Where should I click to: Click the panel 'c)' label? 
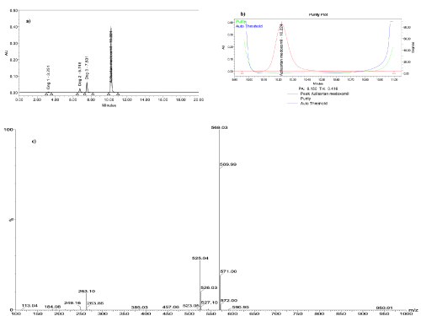(34, 141)
